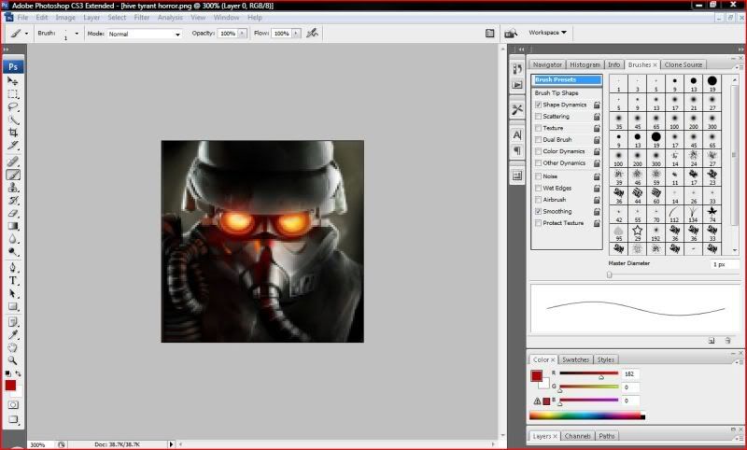The image size is (747, 450).
Task: Select the Eyedropper tool
Action: (13, 335)
